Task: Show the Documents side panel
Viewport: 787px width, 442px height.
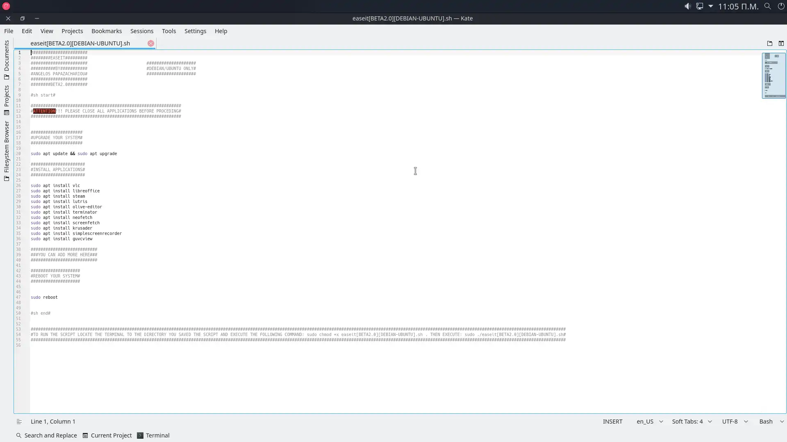Action: (x=7, y=60)
